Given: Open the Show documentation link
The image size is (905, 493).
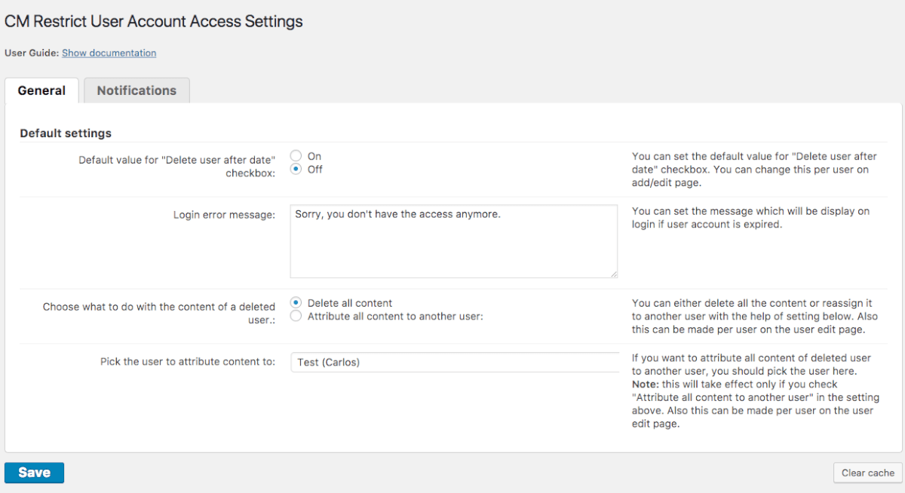Looking at the screenshot, I should [109, 53].
